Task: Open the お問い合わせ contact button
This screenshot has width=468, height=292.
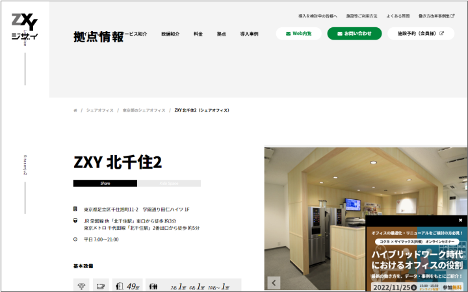Action: pos(354,33)
